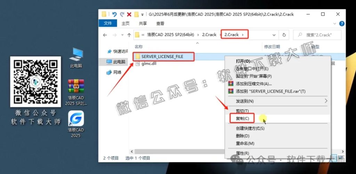Click 浩辰CAD 2025 SP2(64bit) in address bar
The height and width of the screenshot is (174, 356).
pyautogui.click(x=171, y=35)
